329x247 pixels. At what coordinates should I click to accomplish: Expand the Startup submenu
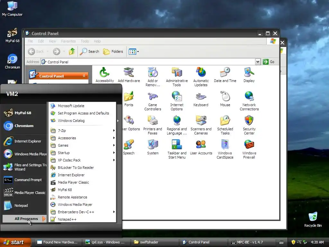click(x=83, y=153)
